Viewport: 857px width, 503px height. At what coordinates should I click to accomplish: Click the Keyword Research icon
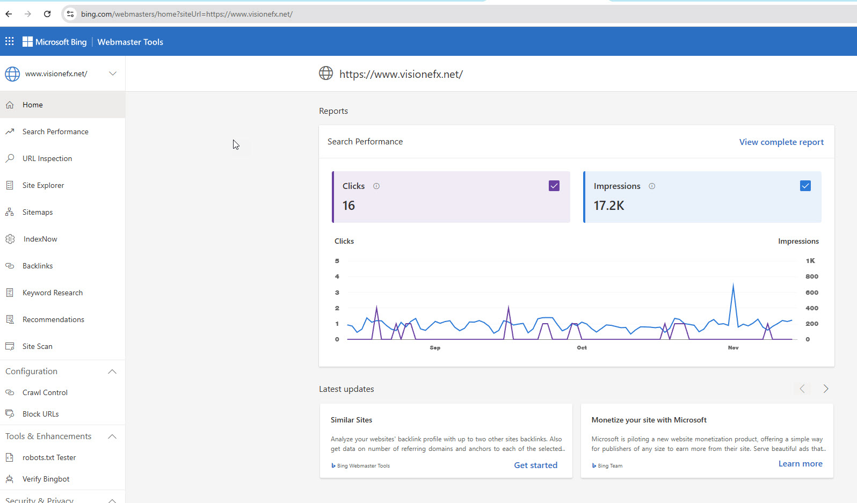tap(10, 293)
